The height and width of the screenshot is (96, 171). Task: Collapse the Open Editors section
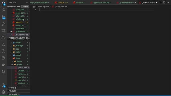pyautogui.click(x=8, y=7)
